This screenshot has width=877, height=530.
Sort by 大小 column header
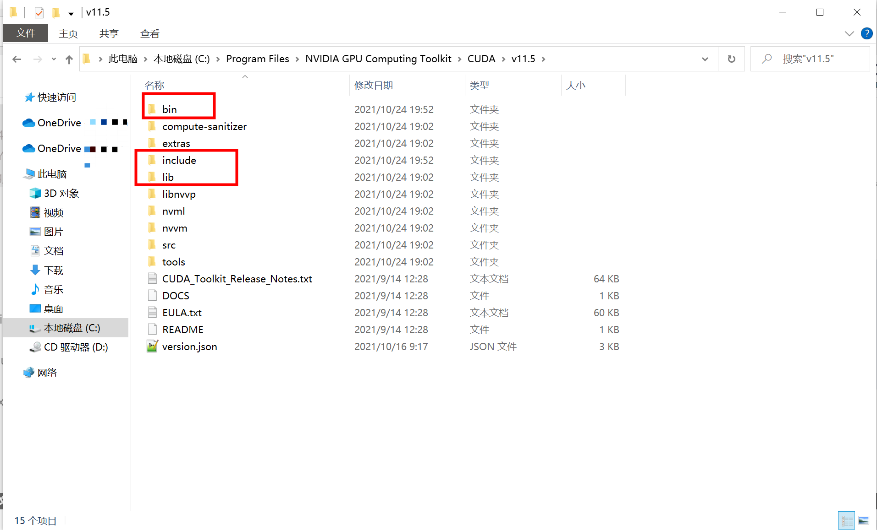pos(575,85)
